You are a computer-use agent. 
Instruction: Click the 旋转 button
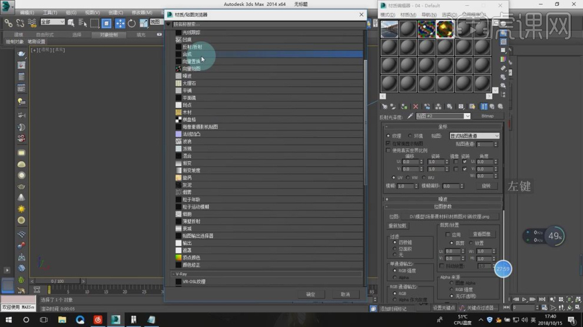(486, 186)
